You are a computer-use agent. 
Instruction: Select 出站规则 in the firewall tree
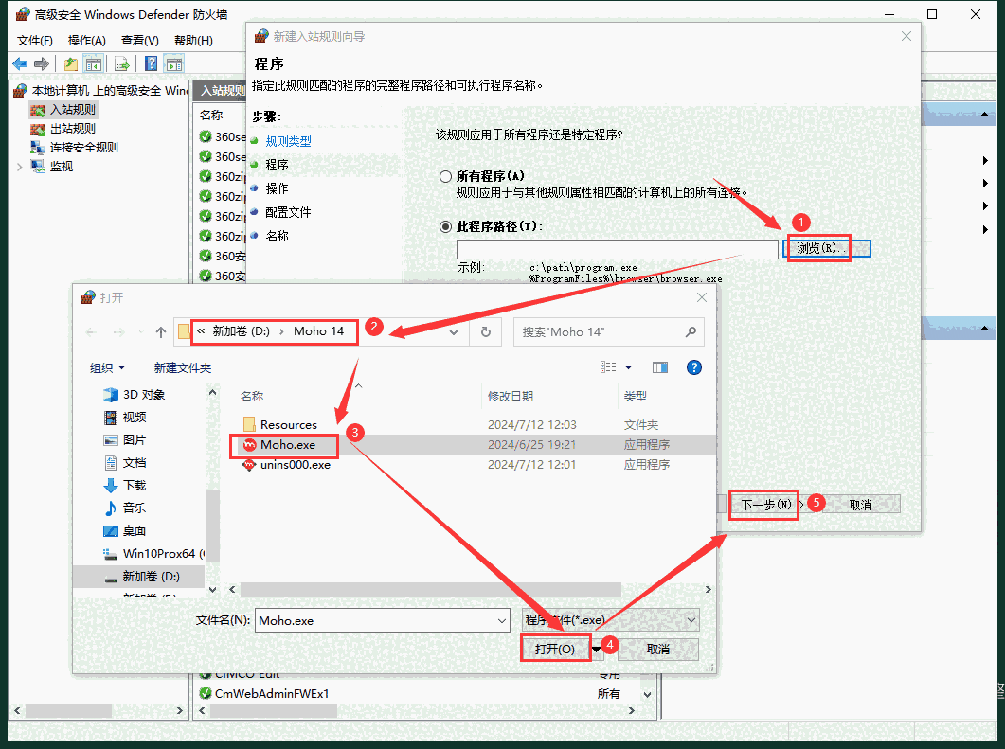(72, 128)
